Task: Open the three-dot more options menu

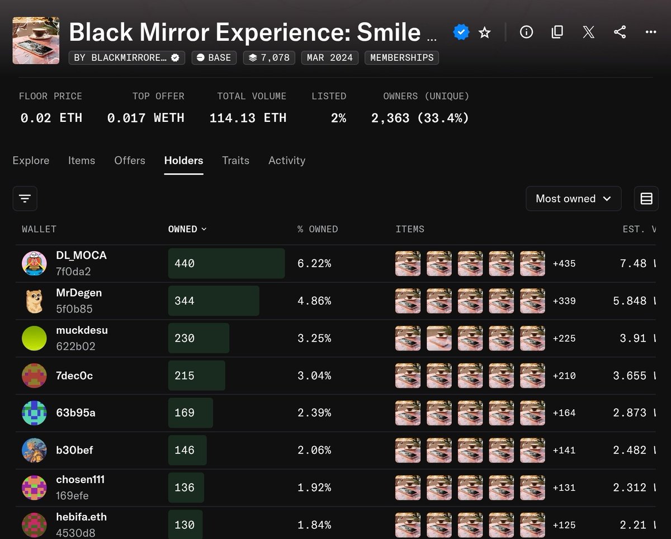Action: pyautogui.click(x=651, y=32)
